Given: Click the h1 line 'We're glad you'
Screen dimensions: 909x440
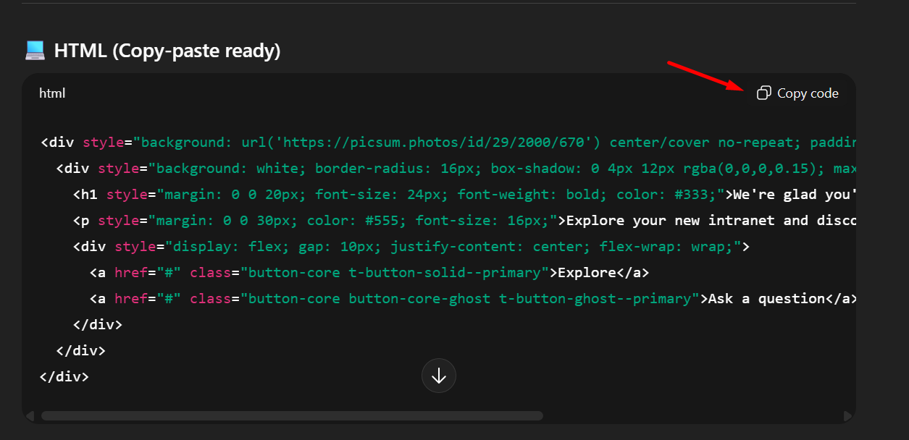Looking at the screenshot, I should 795,195.
